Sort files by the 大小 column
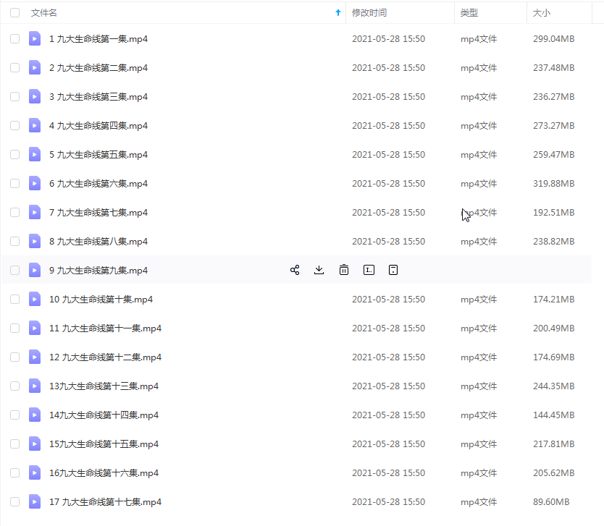Viewport: 604px width, 526px height. point(543,12)
